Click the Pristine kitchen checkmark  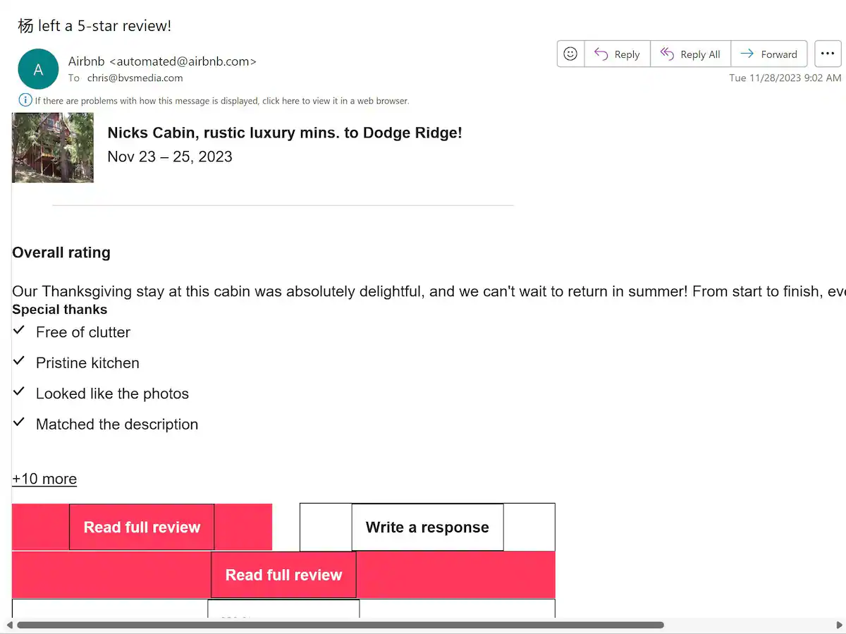pyautogui.click(x=20, y=361)
